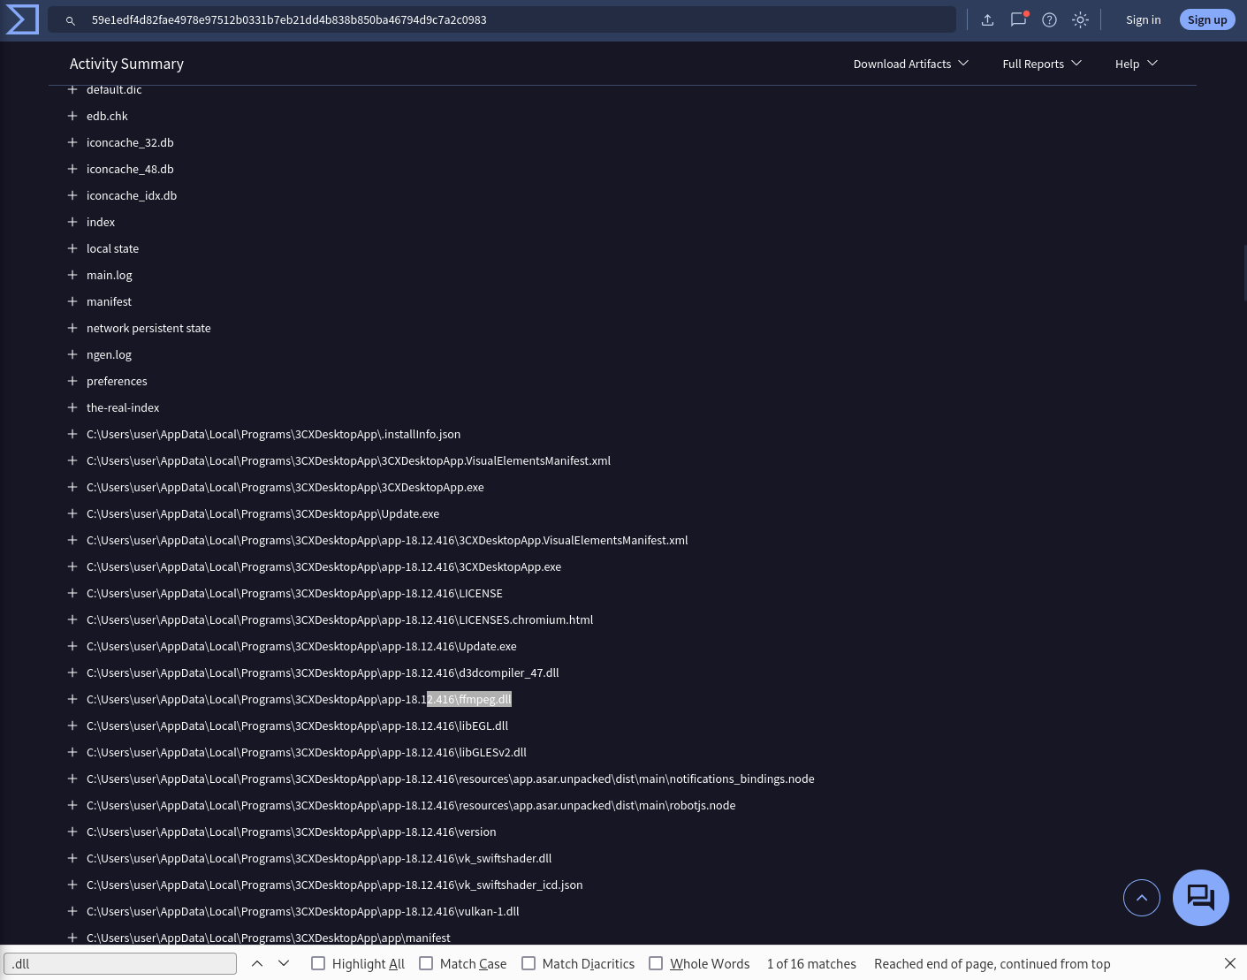
Task: Expand the ngen.log entry
Action: (72, 354)
